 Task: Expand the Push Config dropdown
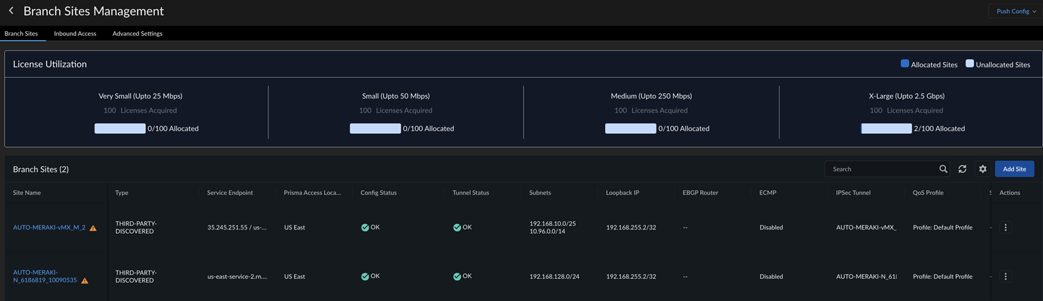click(x=1016, y=11)
